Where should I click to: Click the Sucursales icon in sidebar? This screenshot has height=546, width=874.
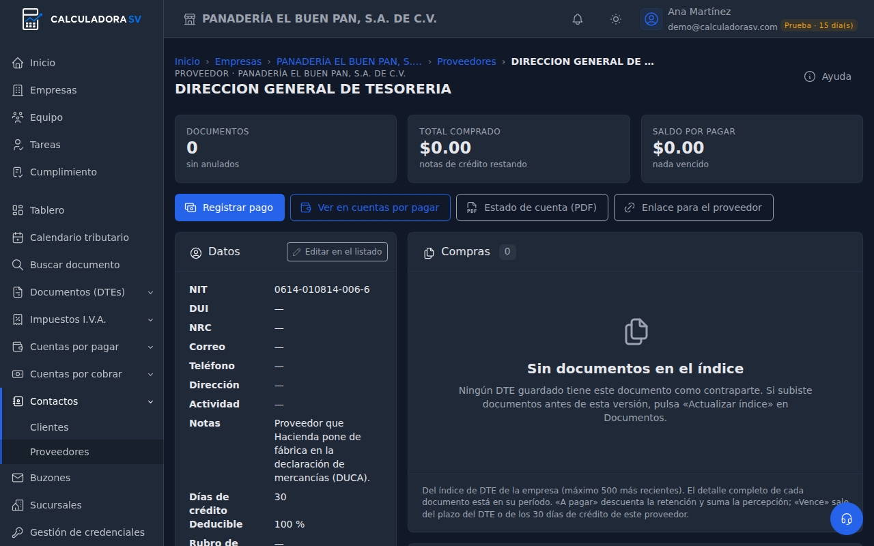point(18,505)
